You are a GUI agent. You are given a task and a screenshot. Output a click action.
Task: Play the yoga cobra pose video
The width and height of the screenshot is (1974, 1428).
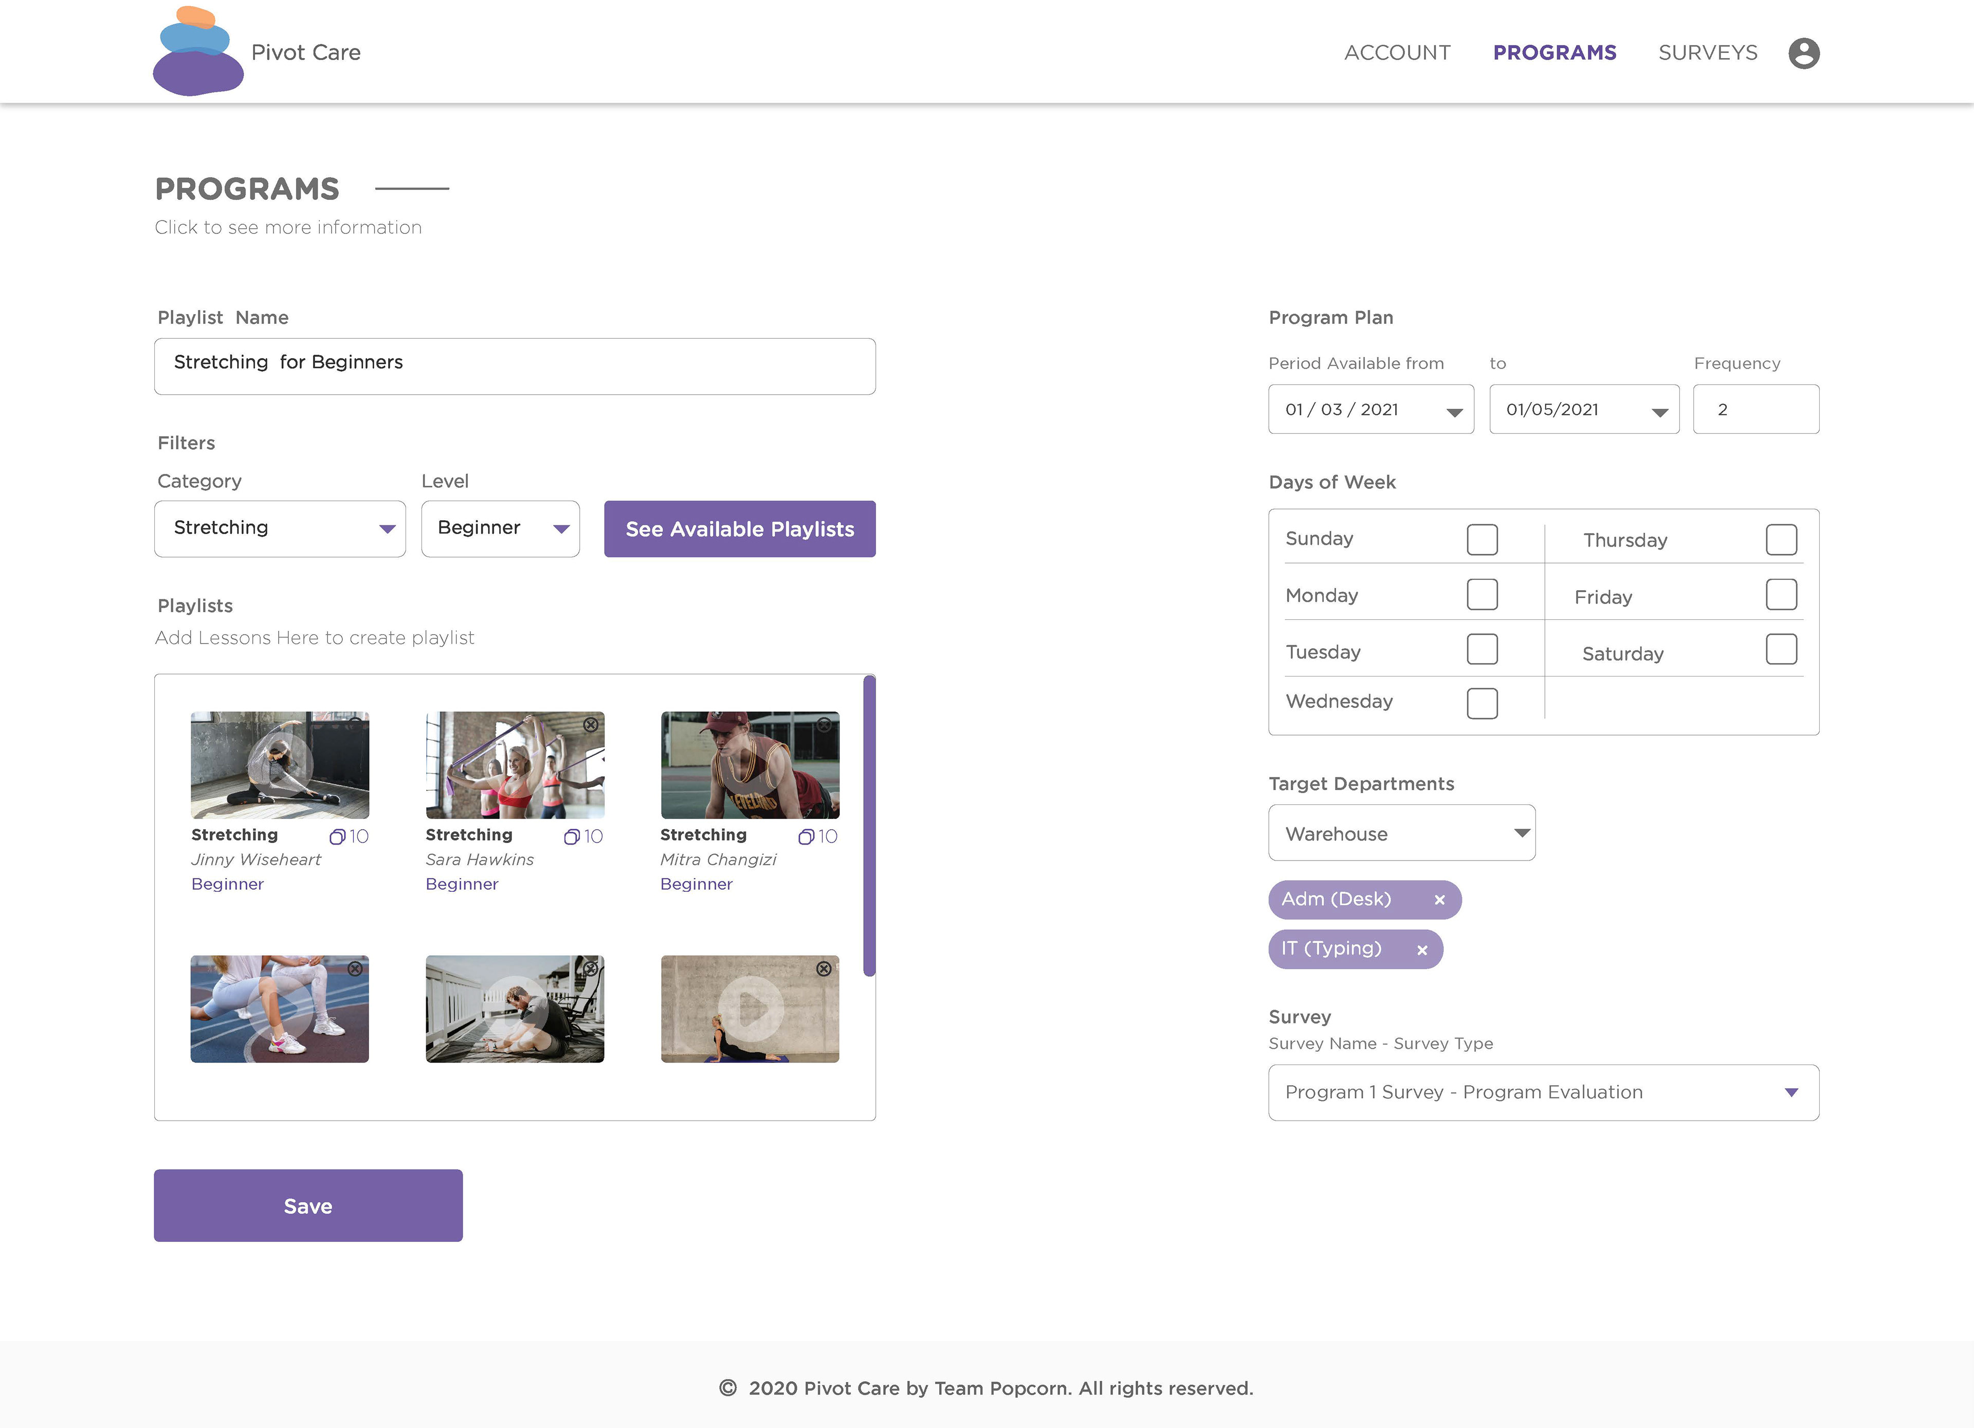tap(750, 1008)
